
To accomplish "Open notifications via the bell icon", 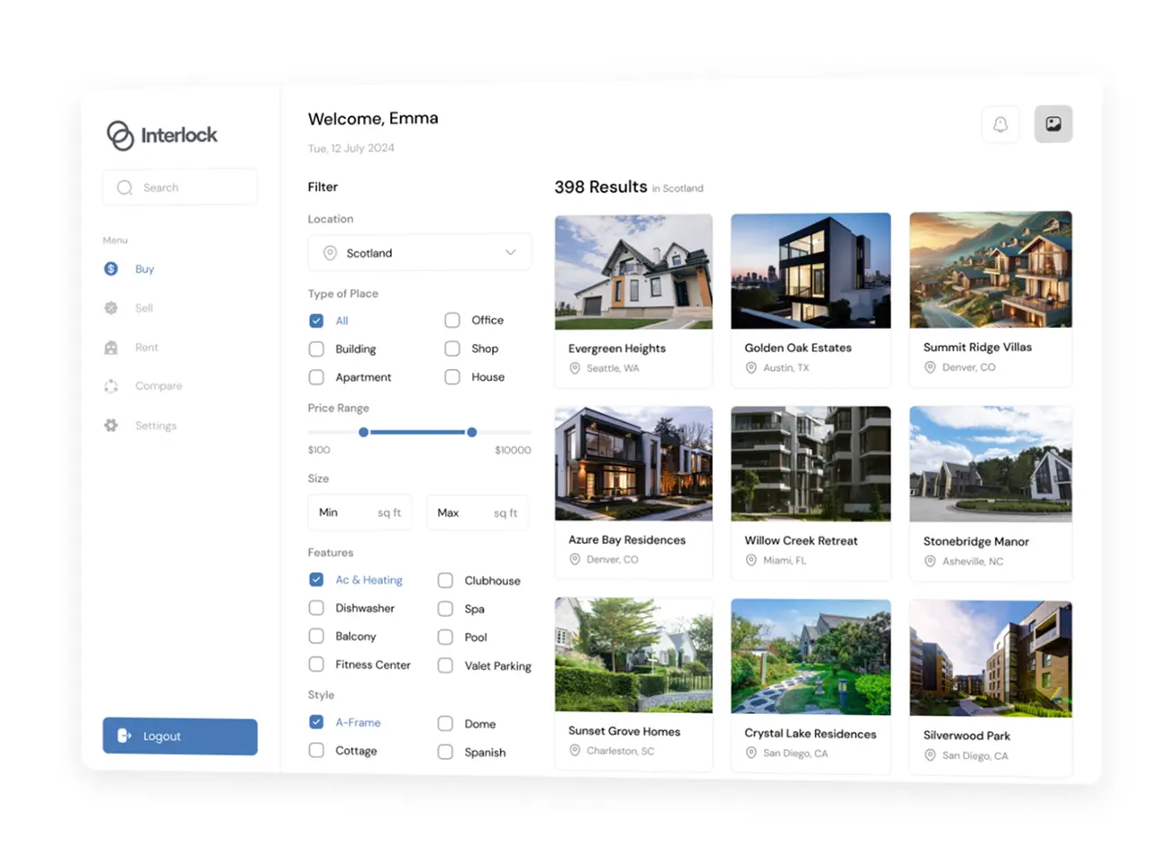I will (x=1000, y=124).
